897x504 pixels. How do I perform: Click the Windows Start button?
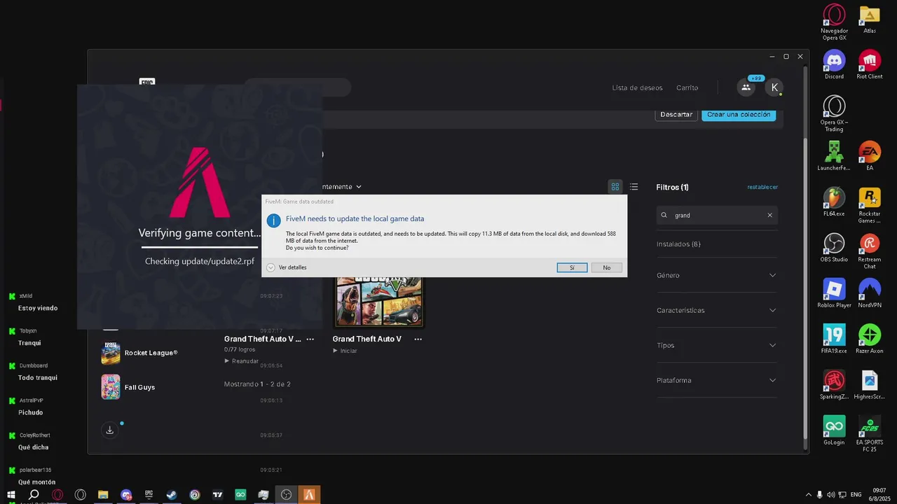[x=11, y=495]
